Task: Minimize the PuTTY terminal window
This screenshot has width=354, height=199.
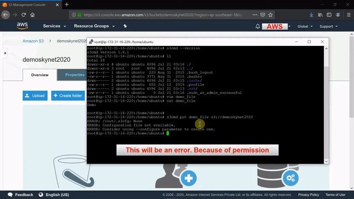Action: click(x=296, y=42)
